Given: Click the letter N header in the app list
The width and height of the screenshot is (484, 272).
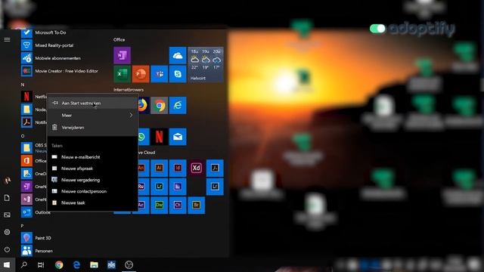Looking at the screenshot, I should coord(23,84).
